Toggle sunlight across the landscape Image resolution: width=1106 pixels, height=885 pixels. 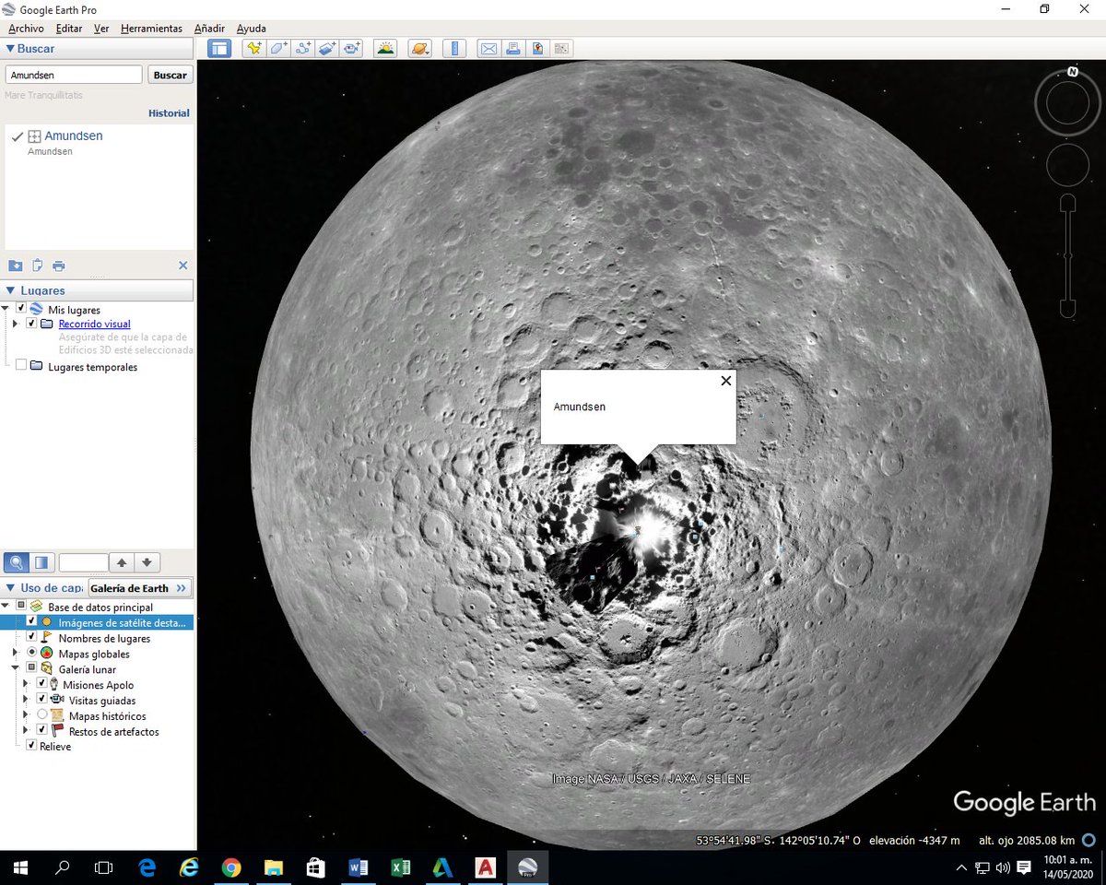[x=385, y=49]
